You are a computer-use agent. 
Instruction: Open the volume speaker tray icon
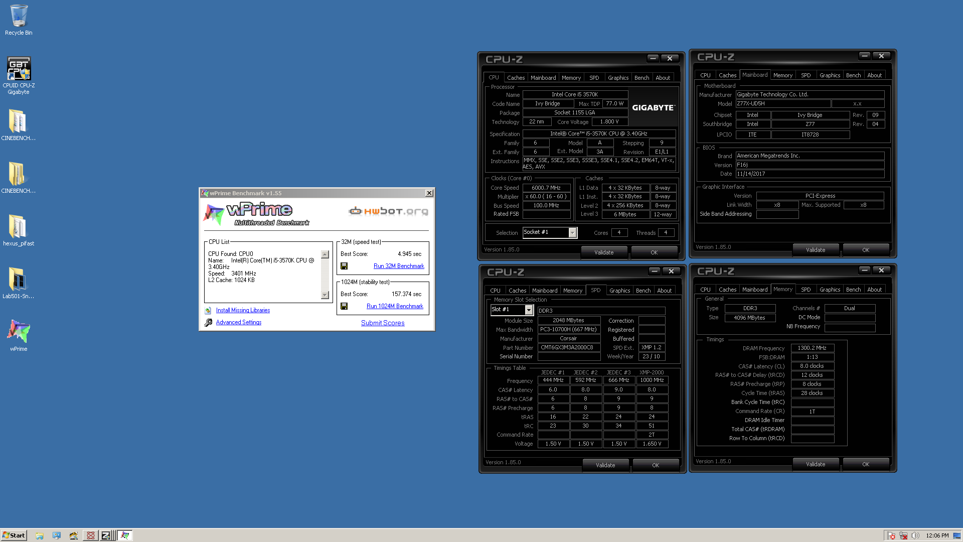(x=915, y=535)
